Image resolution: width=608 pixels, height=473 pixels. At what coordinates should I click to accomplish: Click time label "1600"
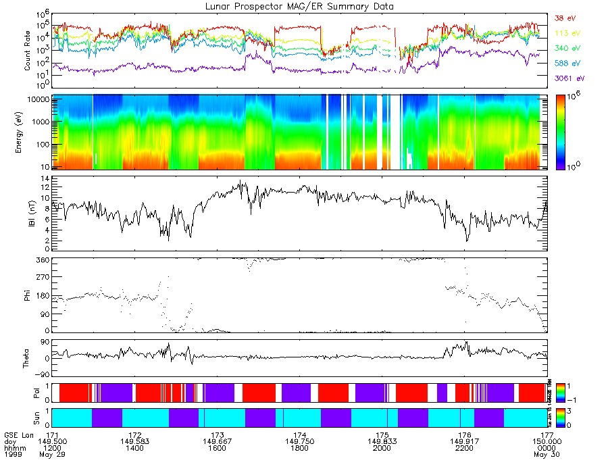(x=217, y=448)
